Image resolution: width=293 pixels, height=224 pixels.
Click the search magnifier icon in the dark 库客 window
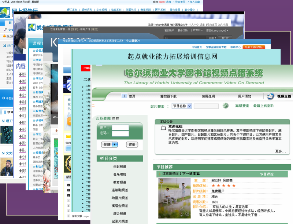[x=166, y=38]
